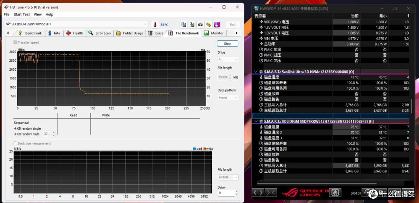
Task: Click the File length 25000 MiB stepper
Action: [x=230, y=77]
